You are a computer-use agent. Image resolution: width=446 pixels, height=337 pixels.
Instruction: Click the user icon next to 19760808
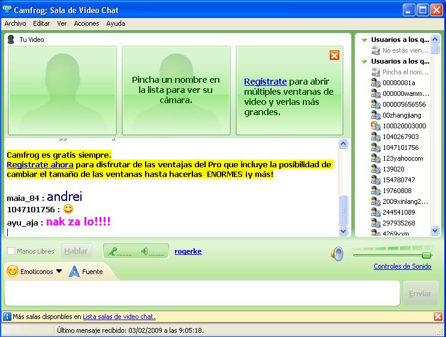click(375, 191)
